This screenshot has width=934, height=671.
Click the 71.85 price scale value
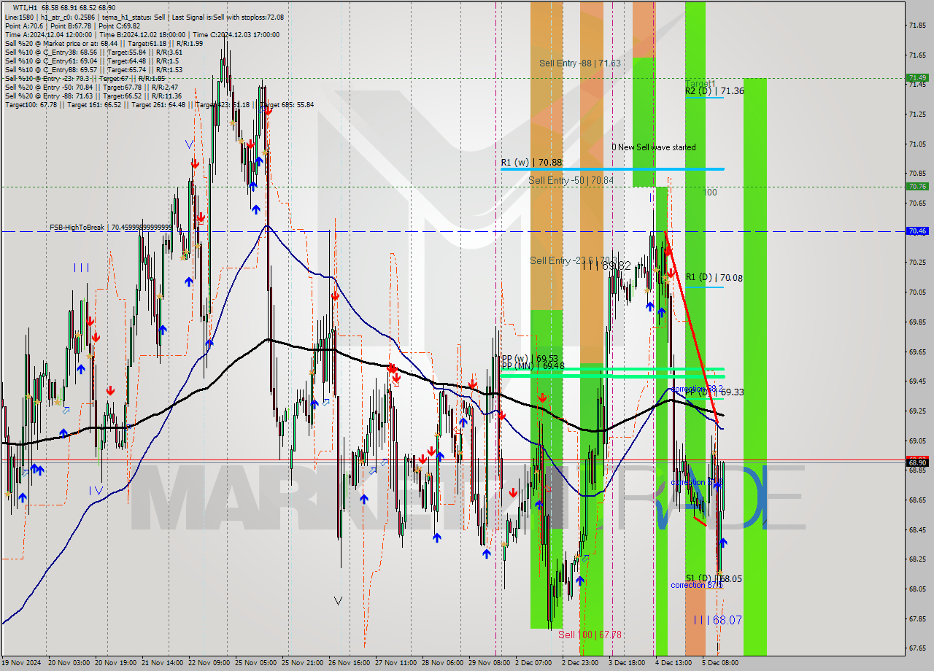(x=918, y=26)
